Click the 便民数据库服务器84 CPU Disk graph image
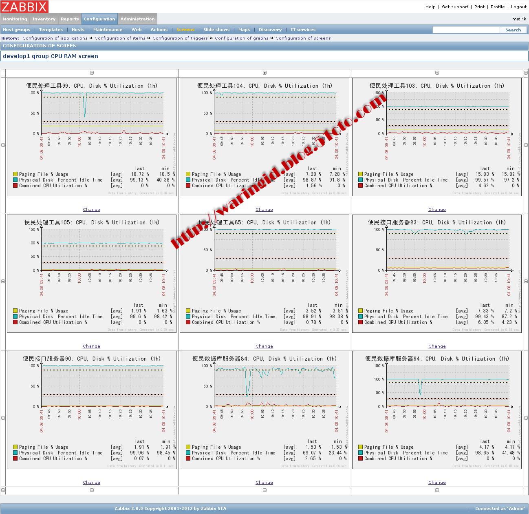This screenshot has height=514, width=529. click(264, 410)
